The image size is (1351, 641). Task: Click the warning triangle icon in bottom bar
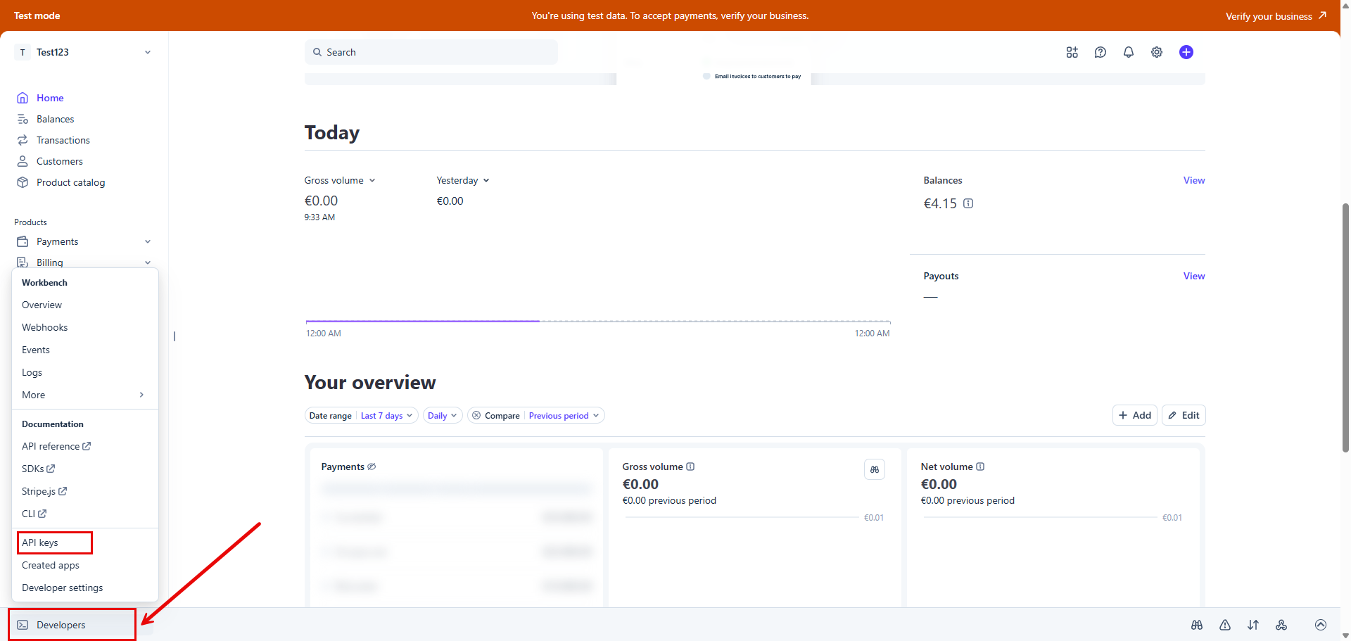pyautogui.click(x=1225, y=625)
